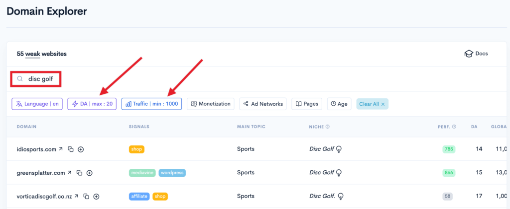Image resolution: width=510 pixels, height=209 pixels.
Task: Open the DA max 20 filter
Action: [92, 104]
